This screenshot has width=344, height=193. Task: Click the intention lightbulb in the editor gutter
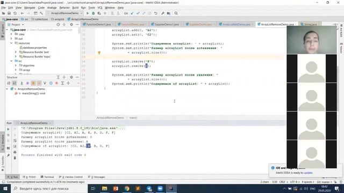tap(99, 53)
